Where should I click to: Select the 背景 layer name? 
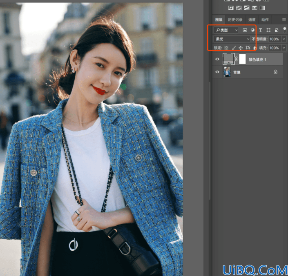(x=237, y=72)
